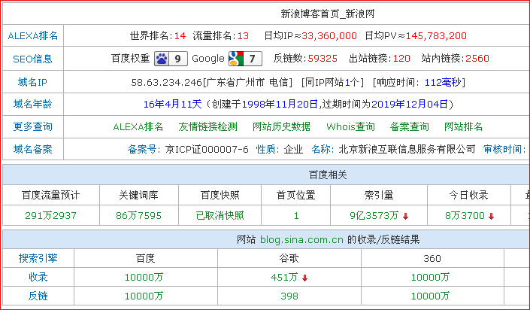Click the Google PageRank 7 icon
The height and width of the screenshot is (310, 530).
click(x=245, y=59)
